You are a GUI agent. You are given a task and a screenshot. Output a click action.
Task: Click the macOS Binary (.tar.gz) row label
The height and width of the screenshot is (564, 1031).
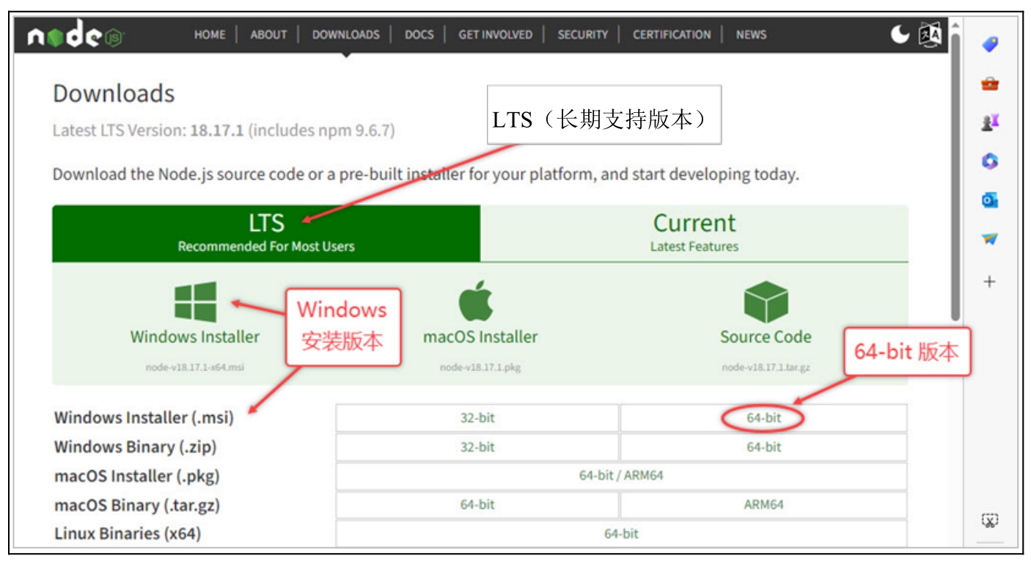coord(137,505)
